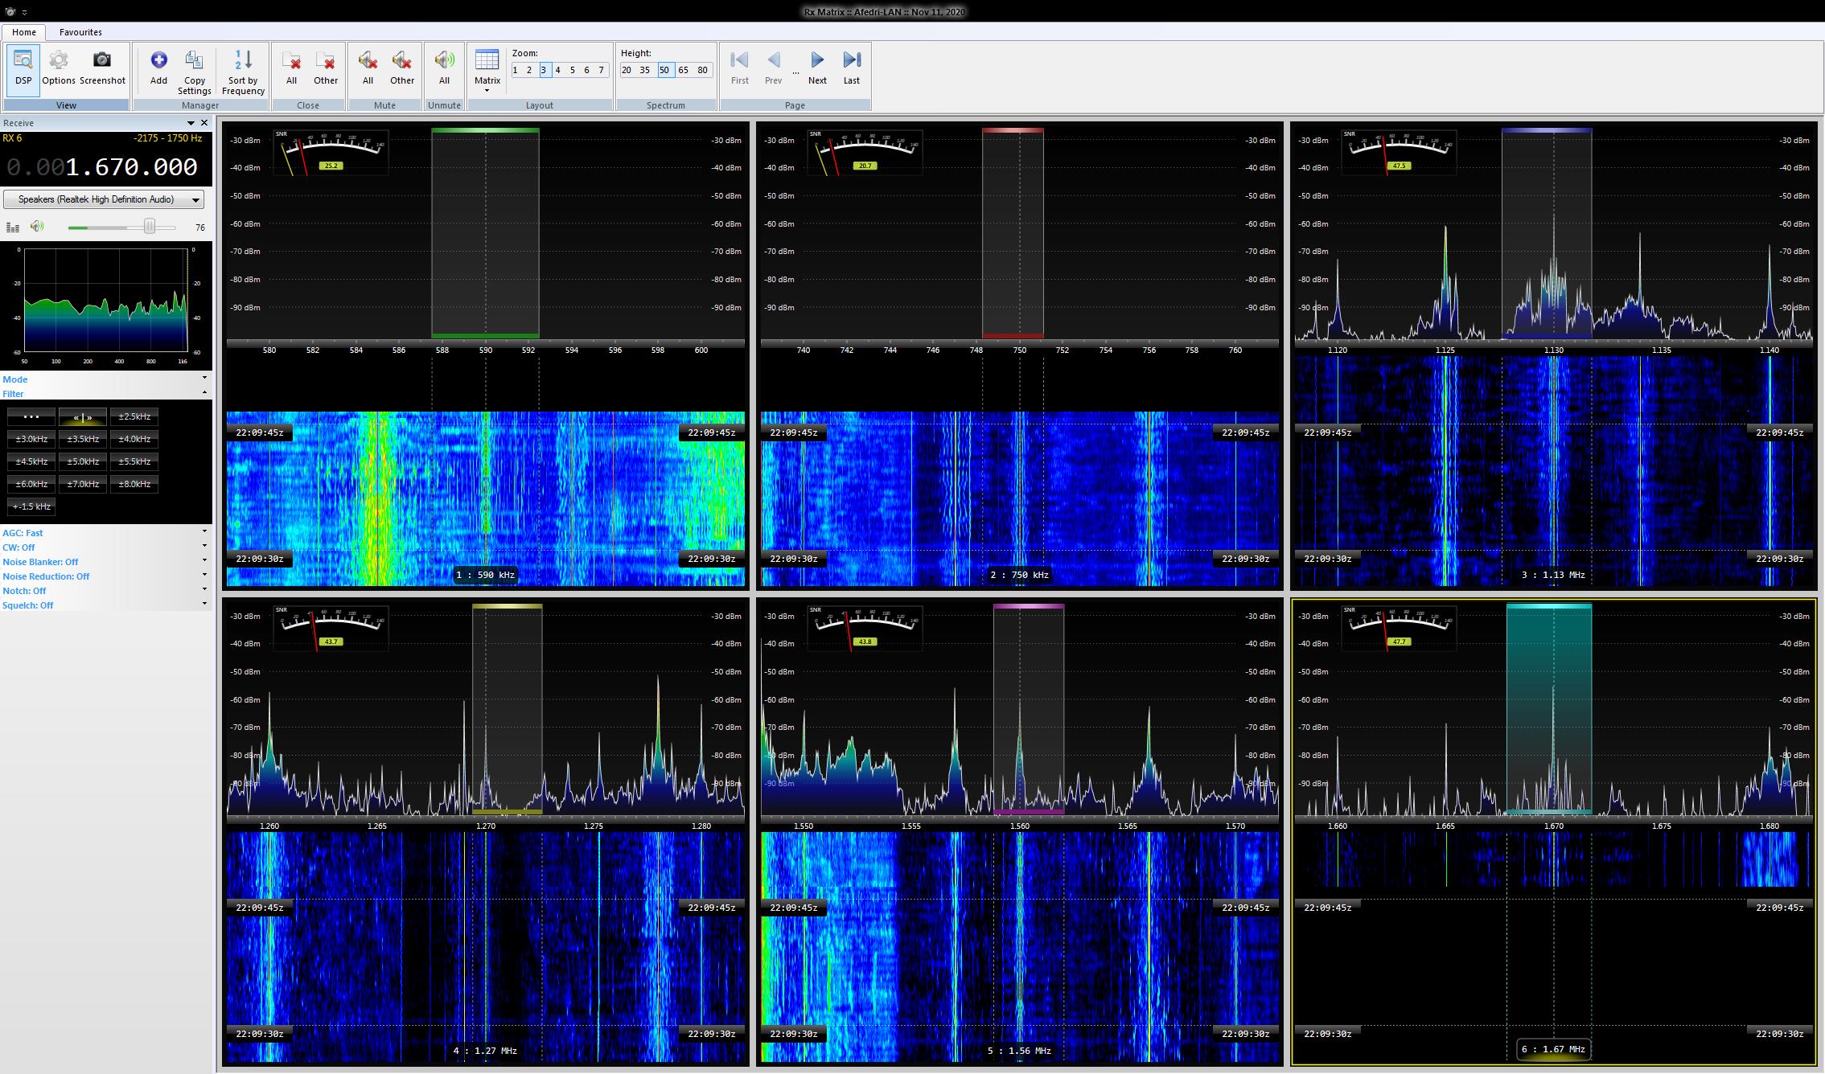1825x1074 pixels.
Task: Select the ±4.0kHz filter width
Action: [x=134, y=439]
